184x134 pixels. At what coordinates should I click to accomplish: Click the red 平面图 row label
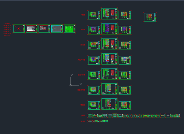[83, 15]
